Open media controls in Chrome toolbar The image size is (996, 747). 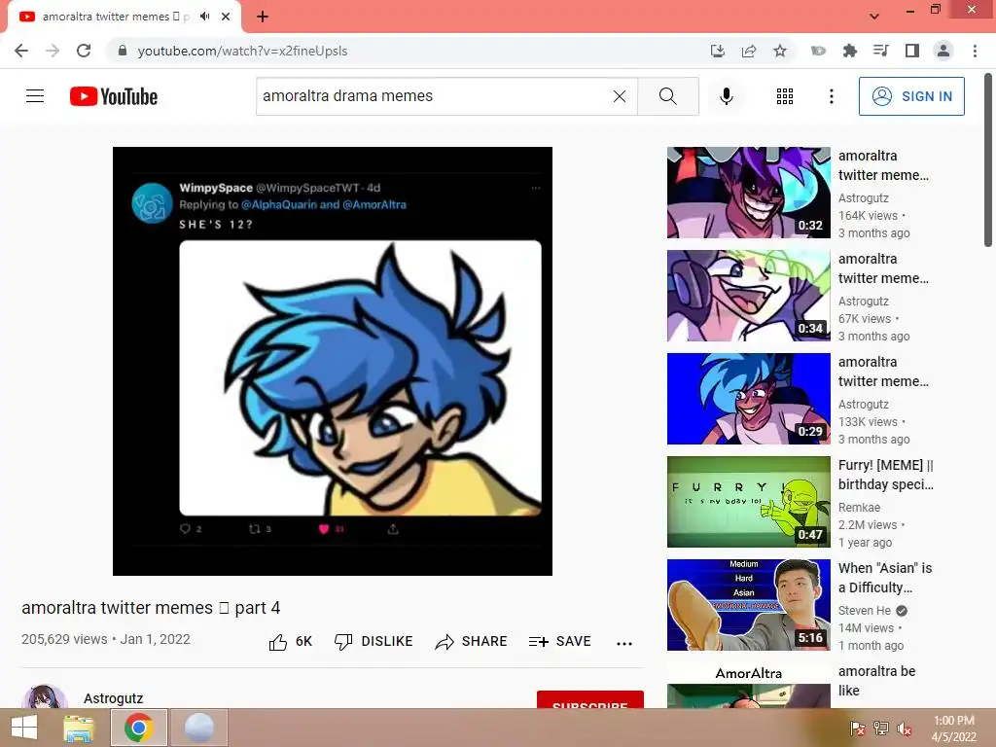(880, 51)
